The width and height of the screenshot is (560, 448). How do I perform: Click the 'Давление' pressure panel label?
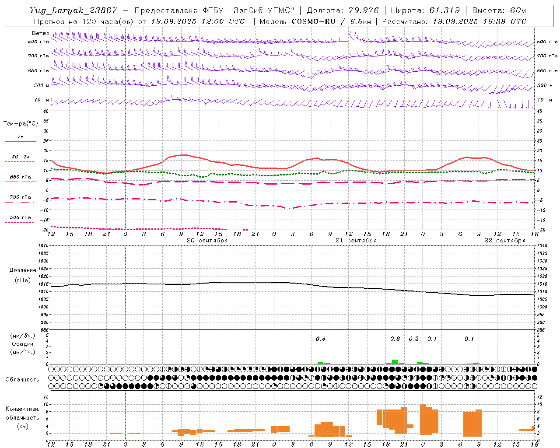coord(23,270)
